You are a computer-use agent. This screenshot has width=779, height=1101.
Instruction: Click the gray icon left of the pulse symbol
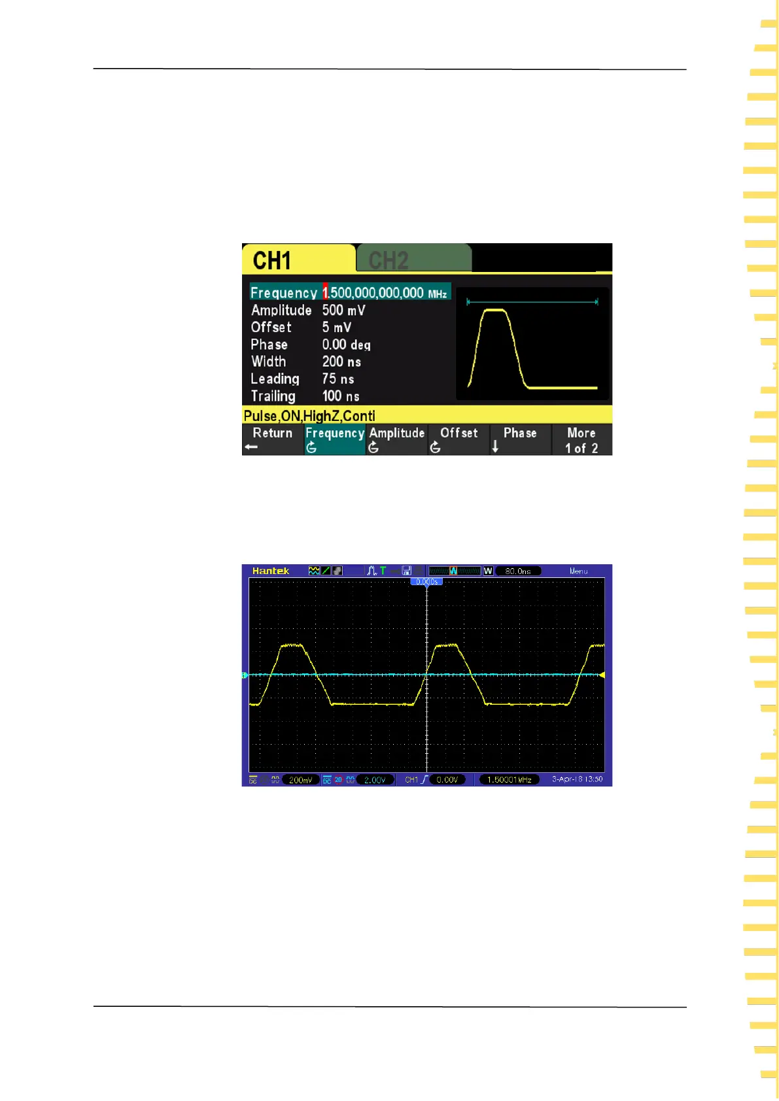(338, 571)
